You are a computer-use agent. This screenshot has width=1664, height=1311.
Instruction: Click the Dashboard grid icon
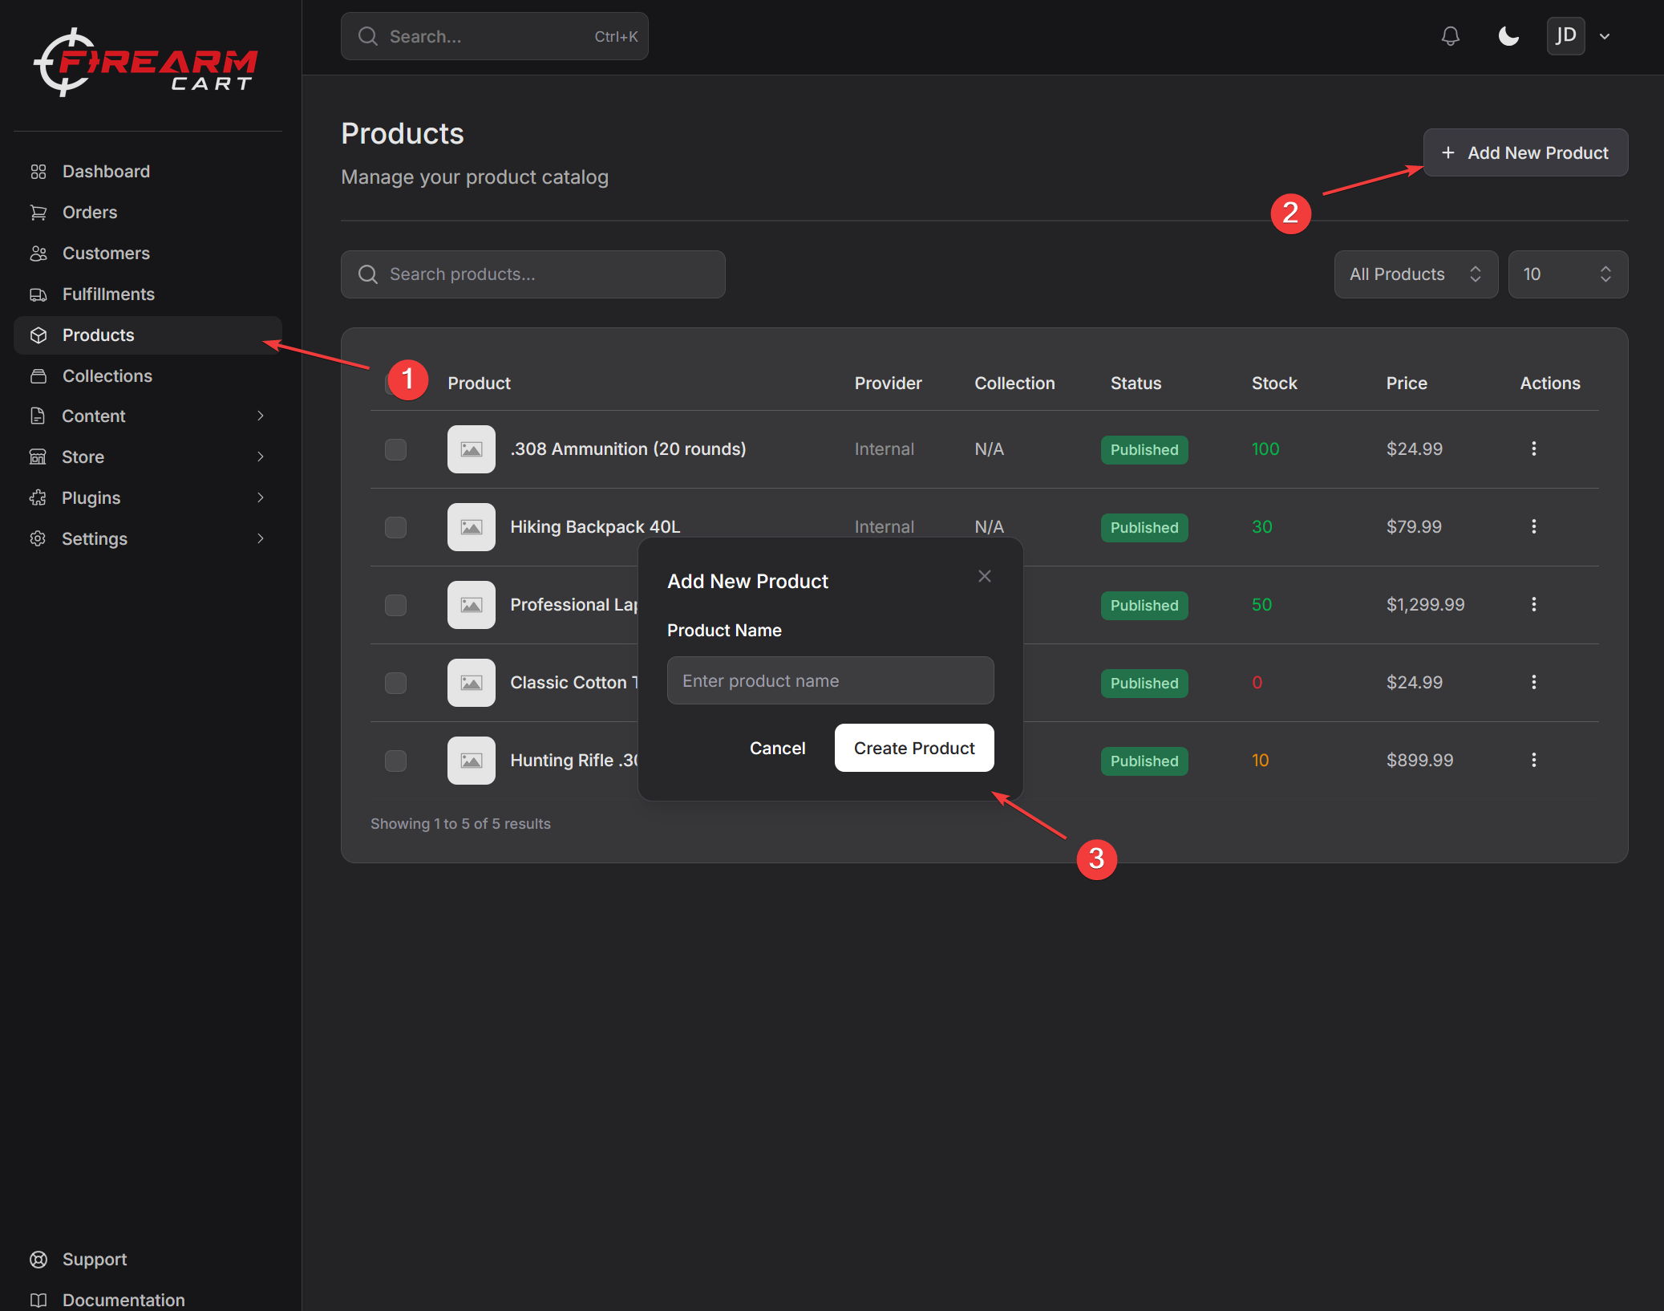[x=38, y=172]
